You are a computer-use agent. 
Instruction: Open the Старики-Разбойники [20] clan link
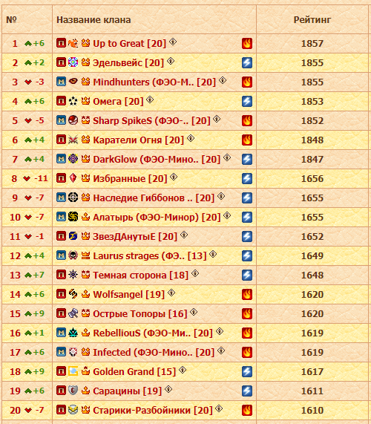(x=153, y=410)
